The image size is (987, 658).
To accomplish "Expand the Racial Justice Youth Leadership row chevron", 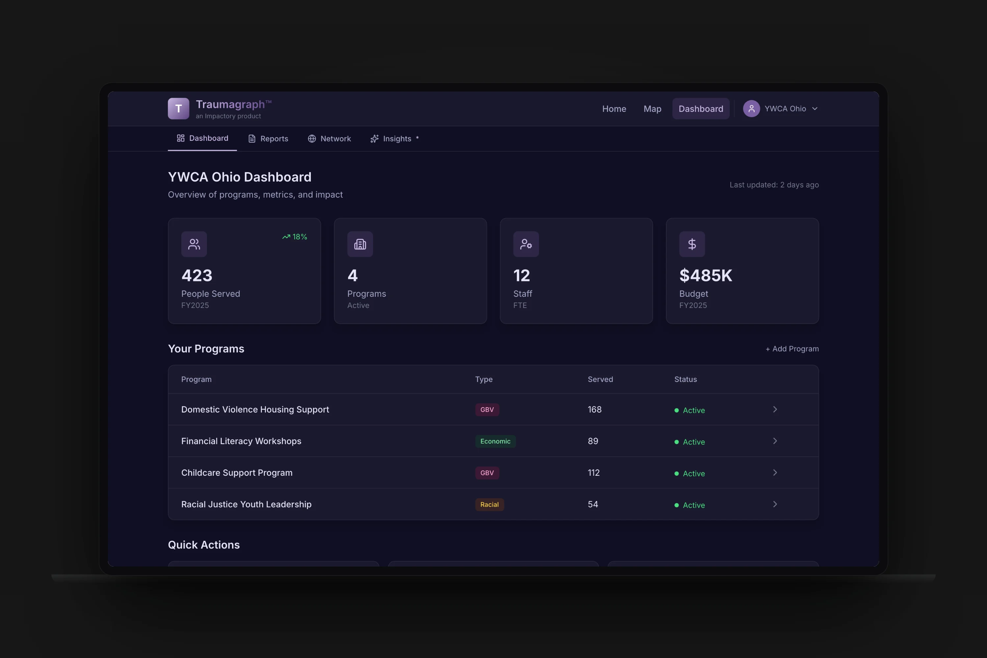I will [x=775, y=504].
